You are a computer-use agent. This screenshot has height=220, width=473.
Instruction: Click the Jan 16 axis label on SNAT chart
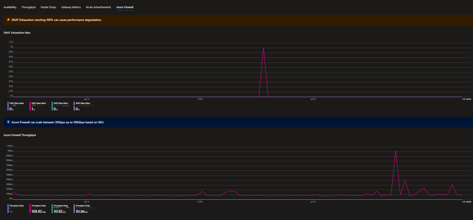313,98
